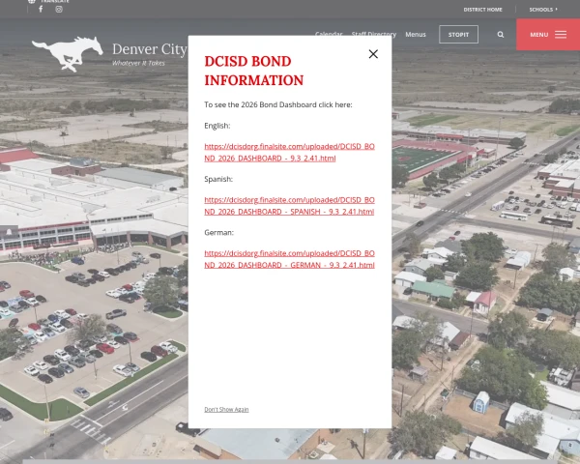The height and width of the screenshot is (464, 580).
Task: Click the Translate globe option
Action: click(x=49, y=1)
